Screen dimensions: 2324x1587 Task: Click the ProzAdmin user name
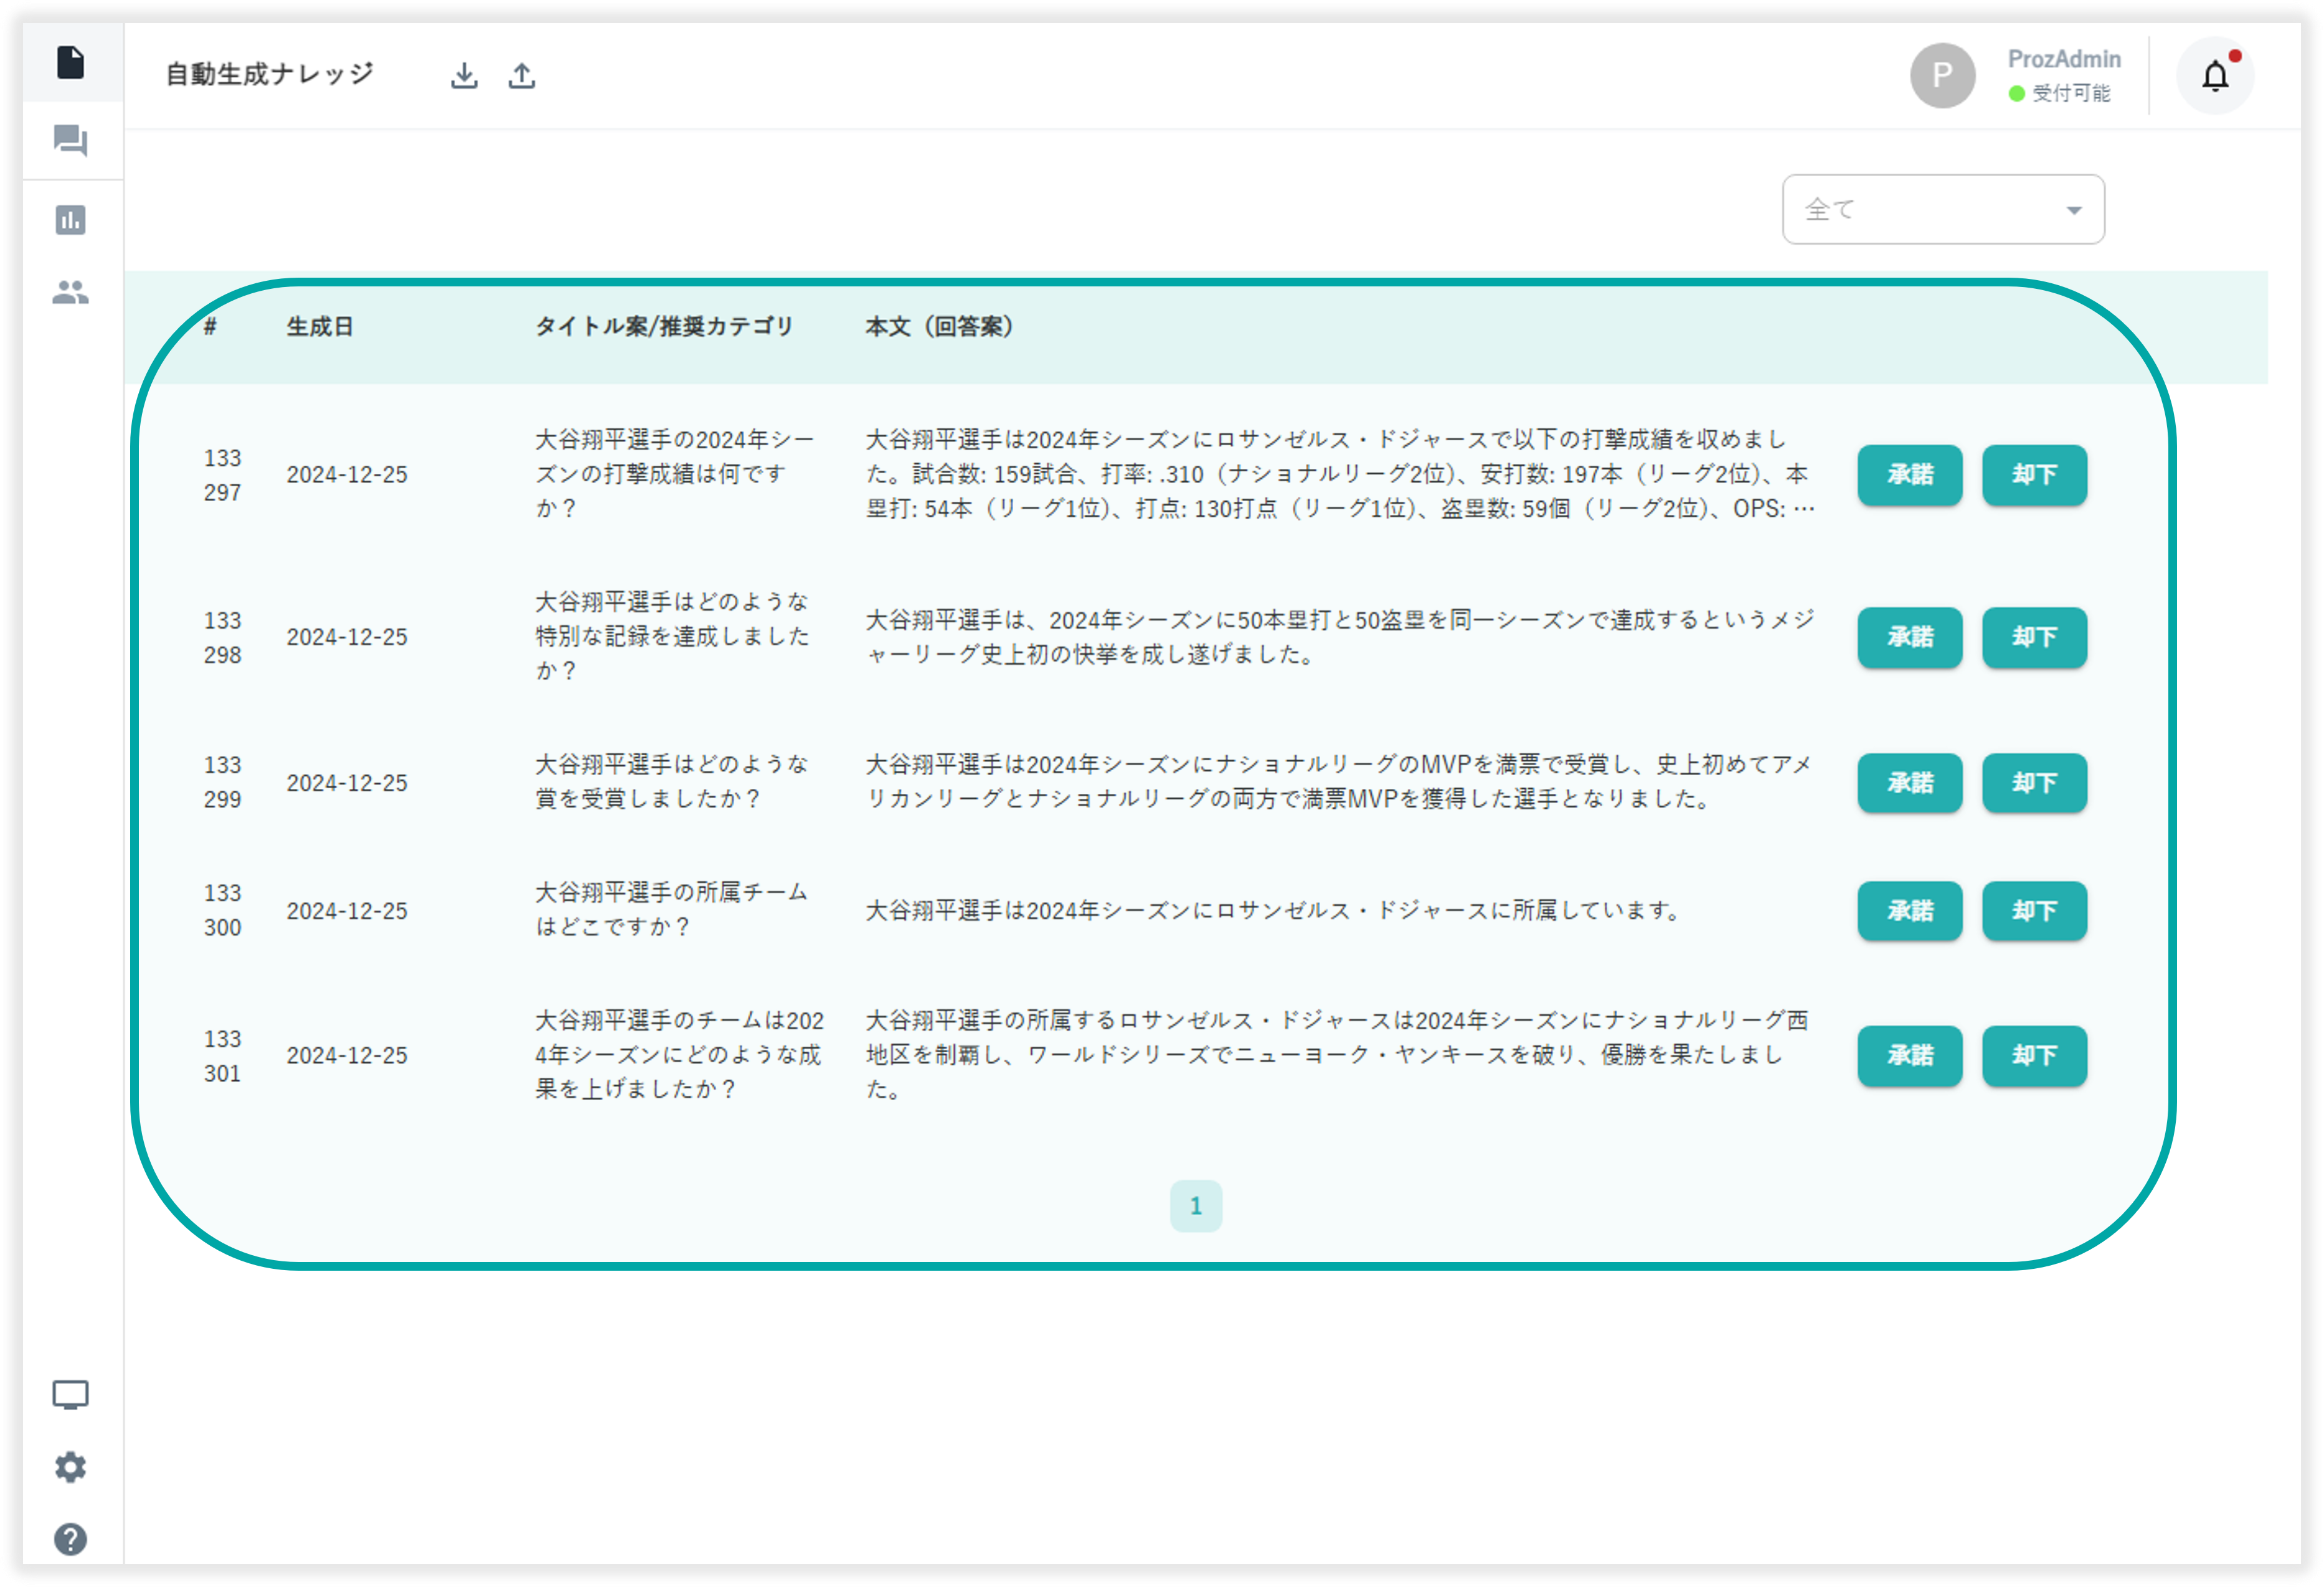pyautogui.click(x=2064, y=59)
